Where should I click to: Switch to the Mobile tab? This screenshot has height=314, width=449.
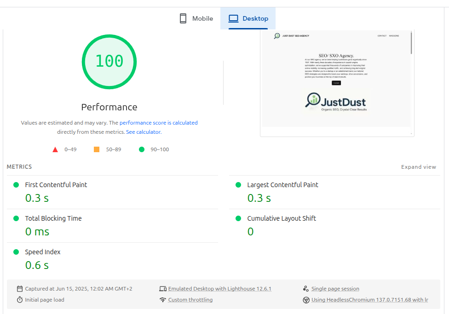(x=196, y=18)
